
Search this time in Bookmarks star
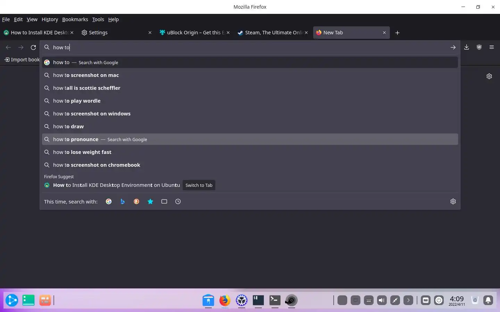click(x=150, y=201)
